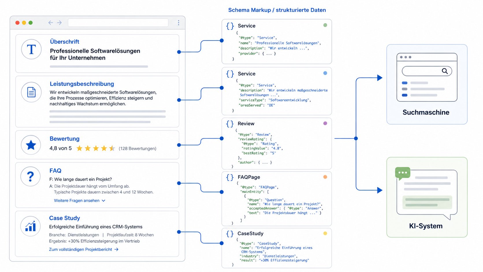Viewport: 483px width, 272px height.
Task: Click the 'Suchmaschine' label
Action: click(426, 112)
